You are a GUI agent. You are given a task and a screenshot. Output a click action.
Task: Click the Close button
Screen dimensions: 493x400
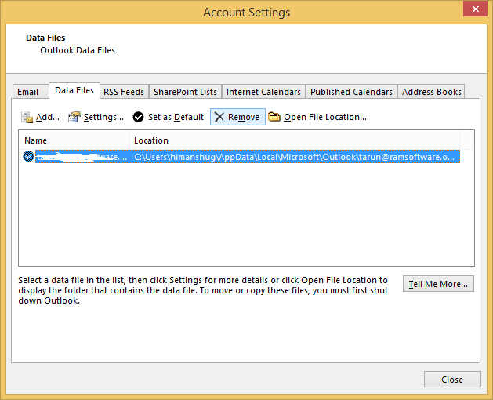(452, 380)
